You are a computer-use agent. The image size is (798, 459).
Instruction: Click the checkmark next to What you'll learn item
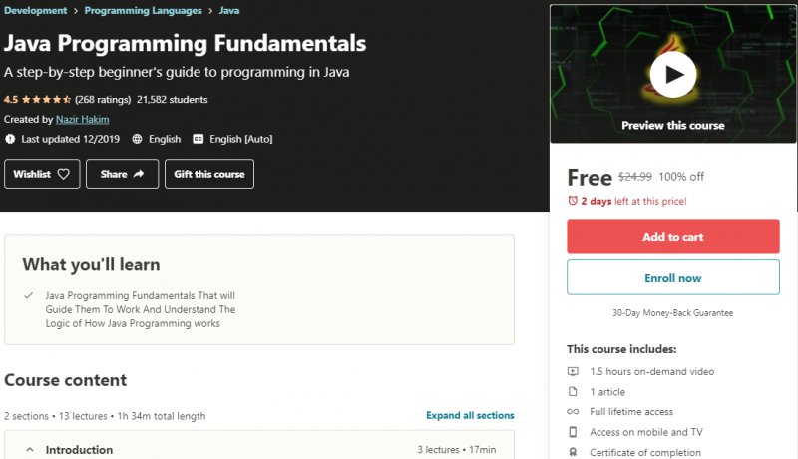[29, 295]
